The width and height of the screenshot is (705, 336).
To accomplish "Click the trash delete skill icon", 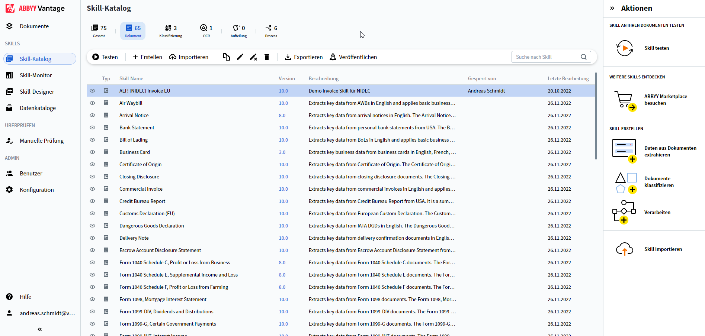I will click(267, 57).
